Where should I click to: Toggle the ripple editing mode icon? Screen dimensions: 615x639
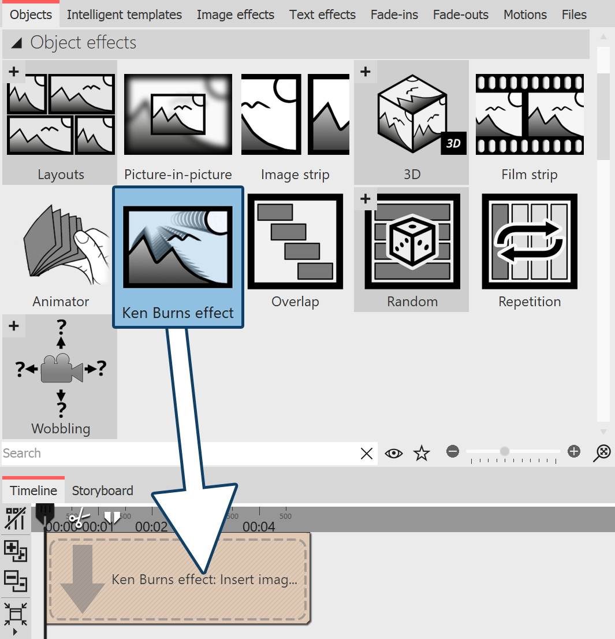pyautogui.click(x=14, y=518)
